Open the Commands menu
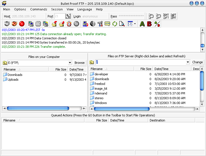Image resolution: width=206 pixels, height=156 pixels. point(39,9)
